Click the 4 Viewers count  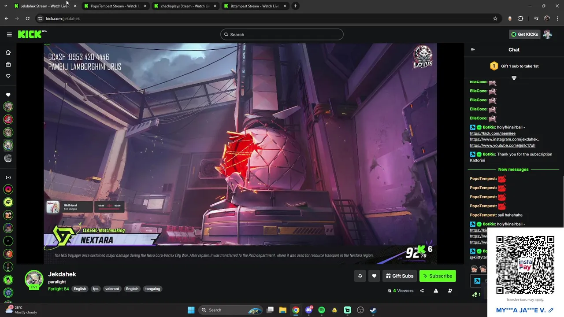[x=401, y=291]
